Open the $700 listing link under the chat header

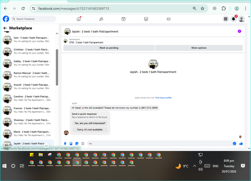coord(86,43)
